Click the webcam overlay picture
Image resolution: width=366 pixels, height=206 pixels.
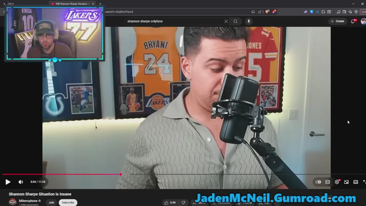point(55,33)
